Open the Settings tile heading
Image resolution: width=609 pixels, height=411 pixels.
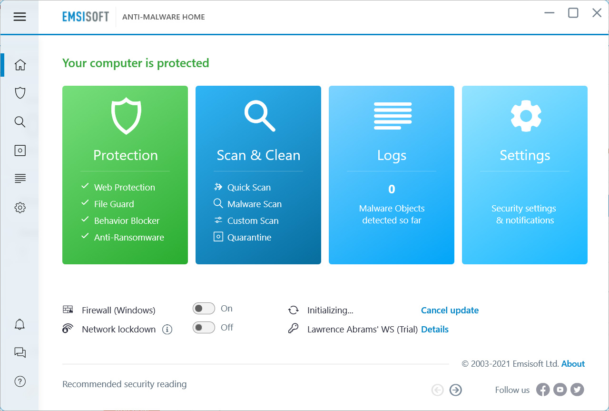point(525,155)
